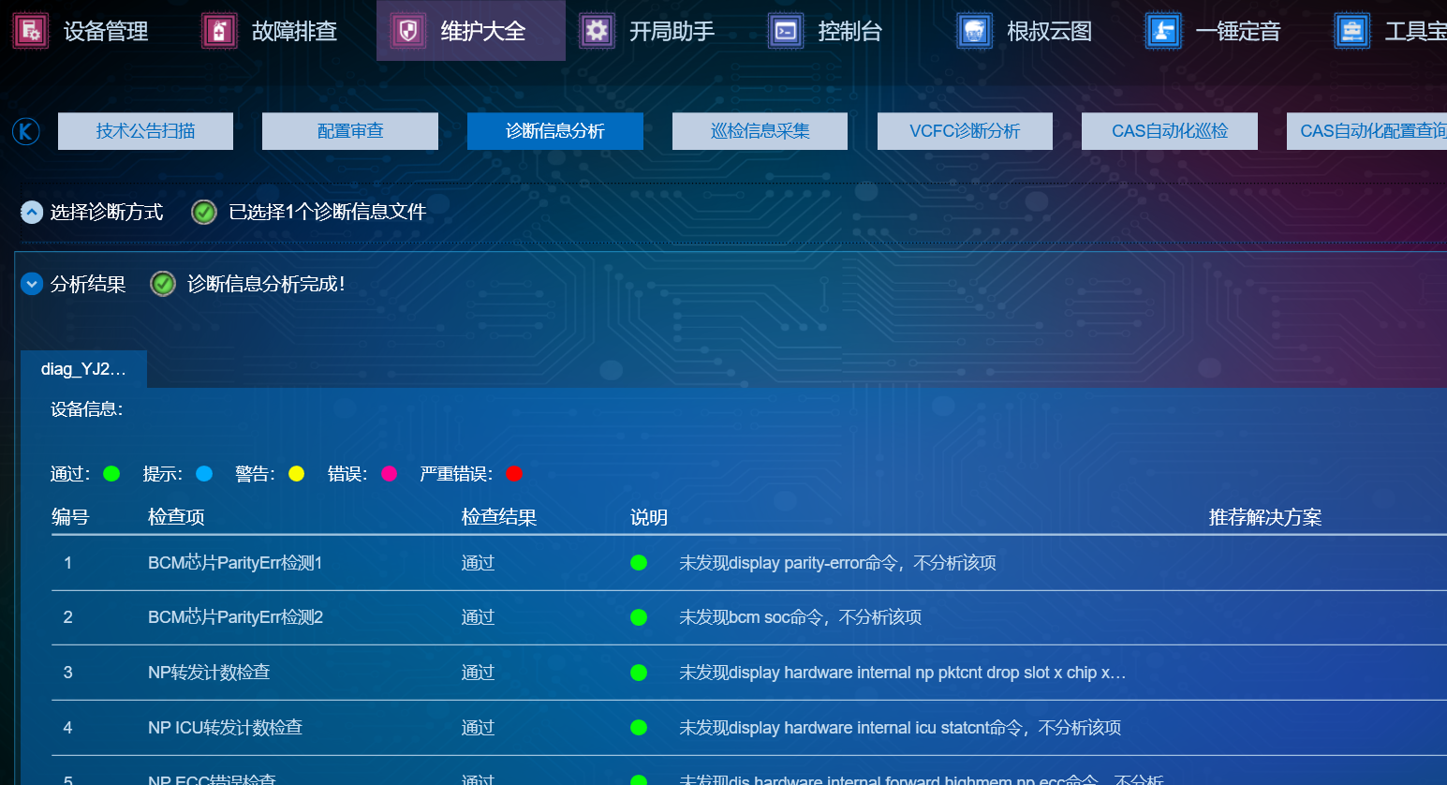Click the 诊断信息分析完成! status text
This screenshot has height=785, width=1447.
pos(266,284)
